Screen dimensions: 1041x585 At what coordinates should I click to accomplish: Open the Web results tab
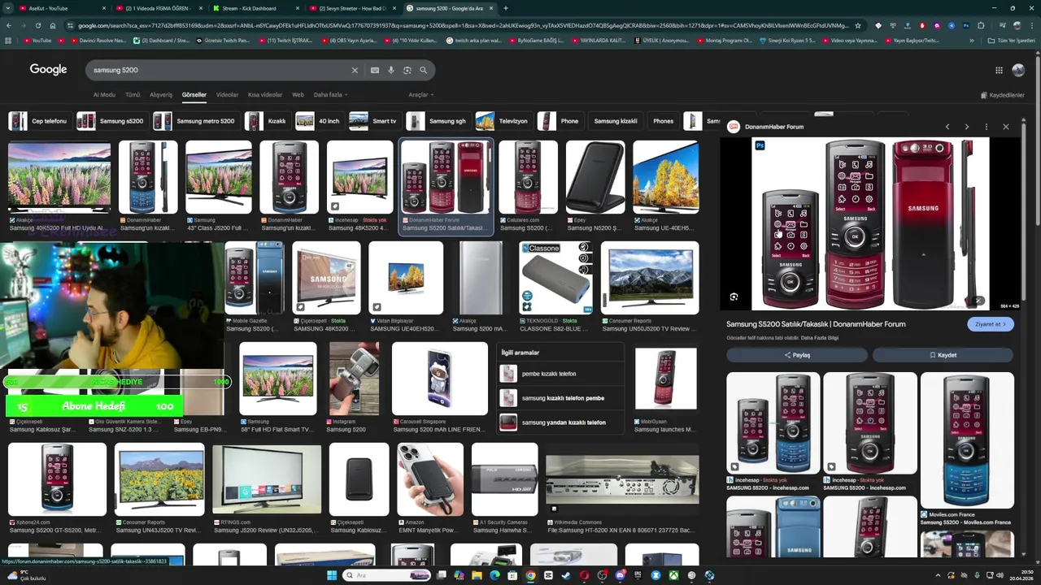click(x=298, y=95)
